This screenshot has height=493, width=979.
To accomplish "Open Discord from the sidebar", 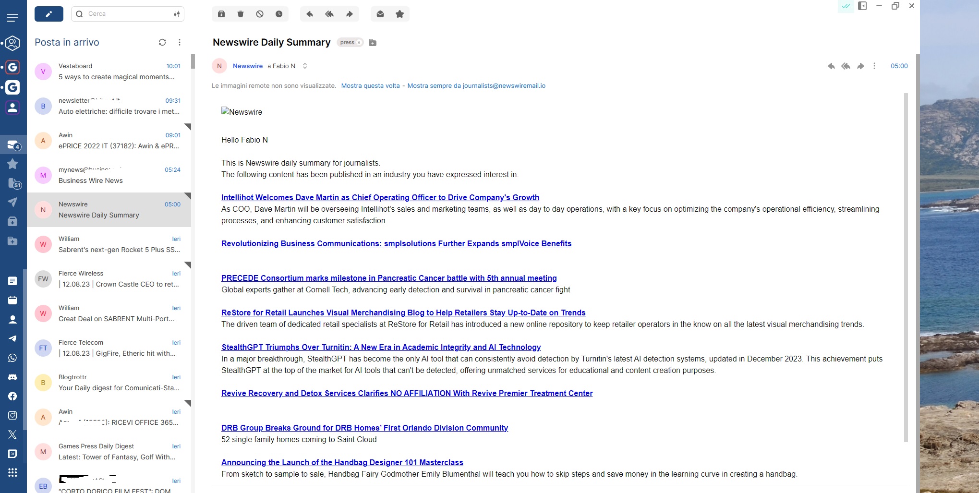I will pos(12,377).
